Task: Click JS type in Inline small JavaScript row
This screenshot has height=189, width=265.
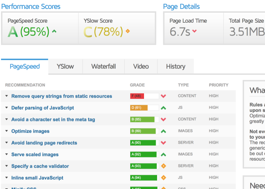Action: (180, 177)
